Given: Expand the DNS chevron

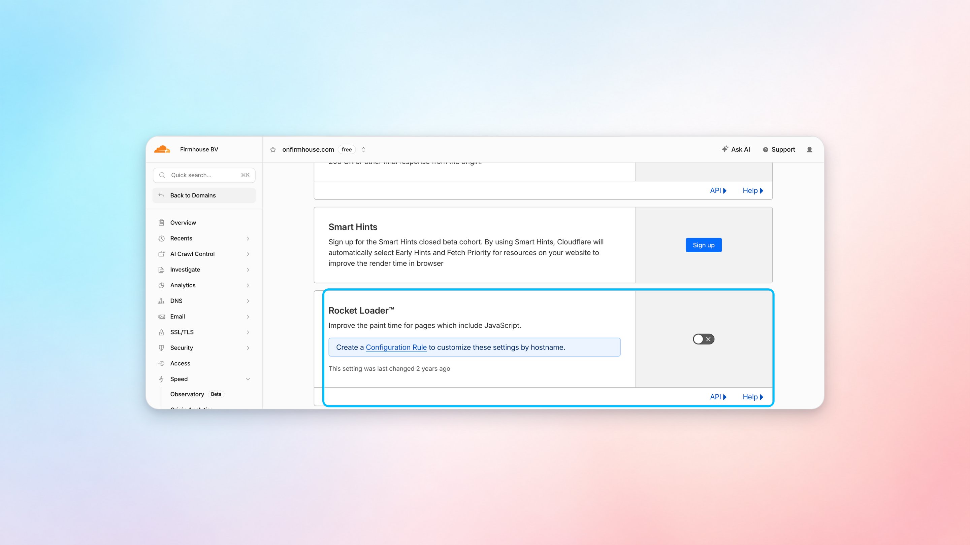Looking at the screenshot, I should tap(248, 301).
